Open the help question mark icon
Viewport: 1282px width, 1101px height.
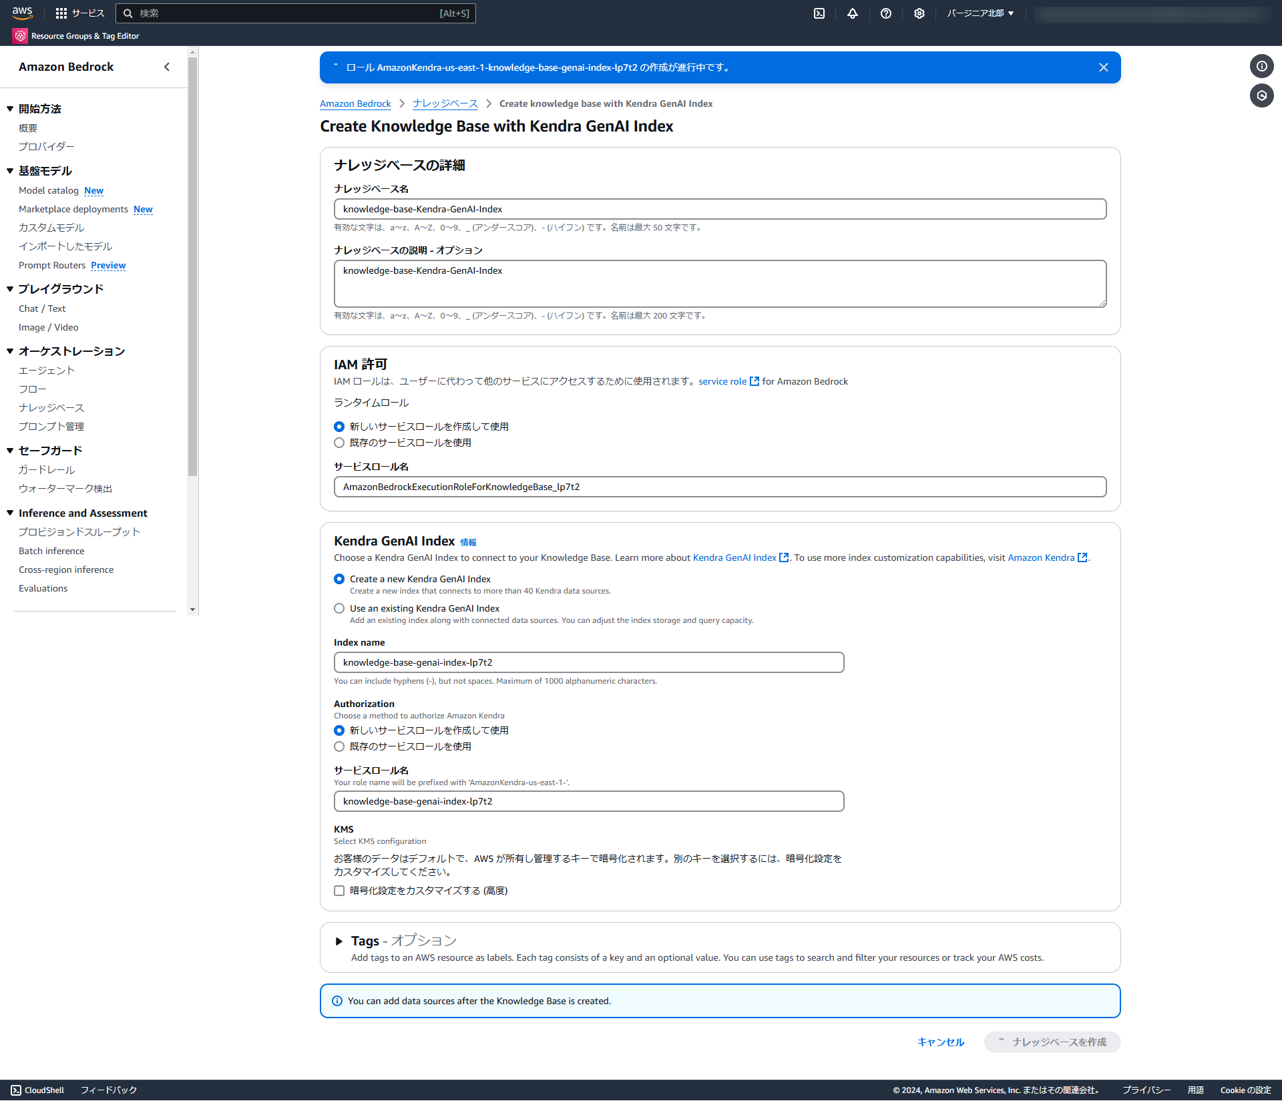(886, 13)
